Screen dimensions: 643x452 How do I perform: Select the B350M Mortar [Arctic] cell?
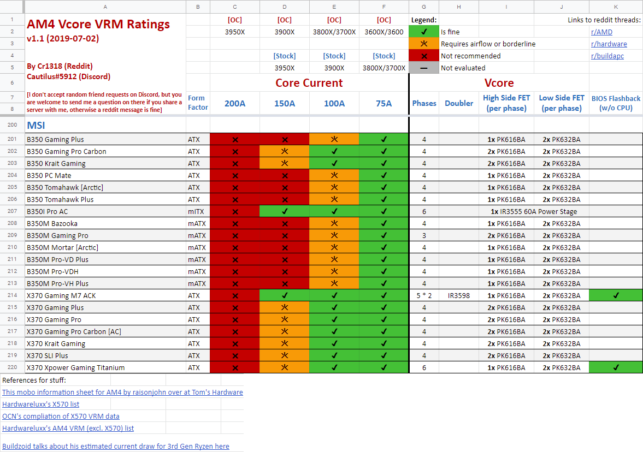(105, 247)
